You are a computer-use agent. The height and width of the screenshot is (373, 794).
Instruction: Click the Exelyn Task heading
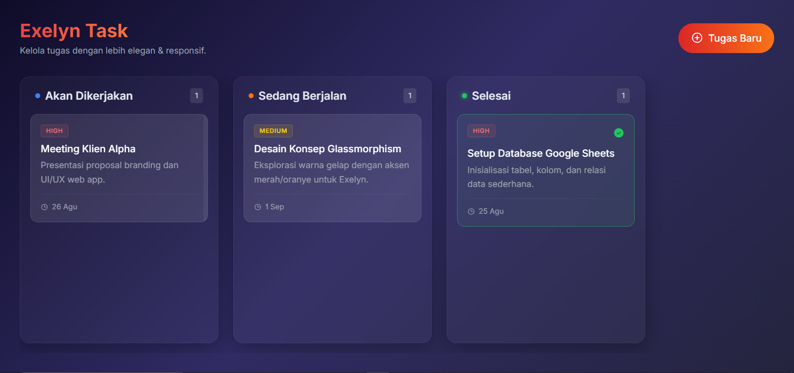74,31
